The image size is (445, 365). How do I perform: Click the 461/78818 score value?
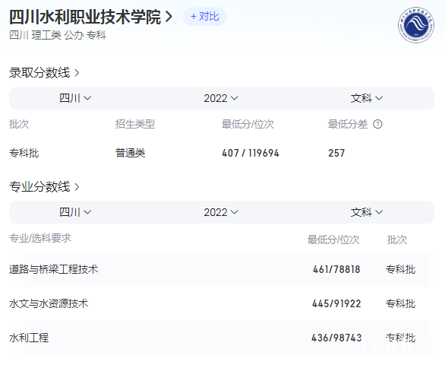(x=336, y=269)
